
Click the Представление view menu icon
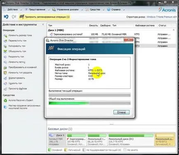click(26, 9)
